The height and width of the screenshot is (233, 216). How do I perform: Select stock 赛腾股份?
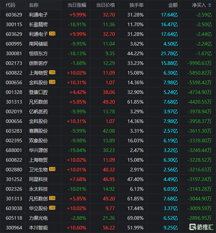[38, 131]
